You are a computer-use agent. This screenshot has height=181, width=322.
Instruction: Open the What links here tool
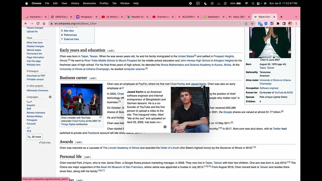click(34, 43)
